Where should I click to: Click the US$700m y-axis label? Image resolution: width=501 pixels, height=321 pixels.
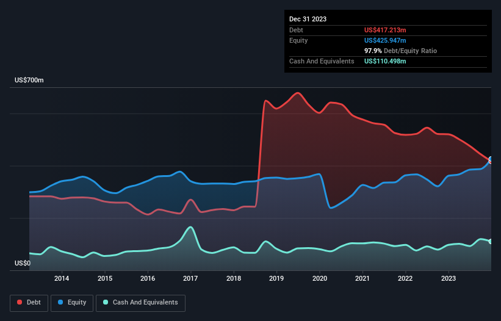click(29, 80)
